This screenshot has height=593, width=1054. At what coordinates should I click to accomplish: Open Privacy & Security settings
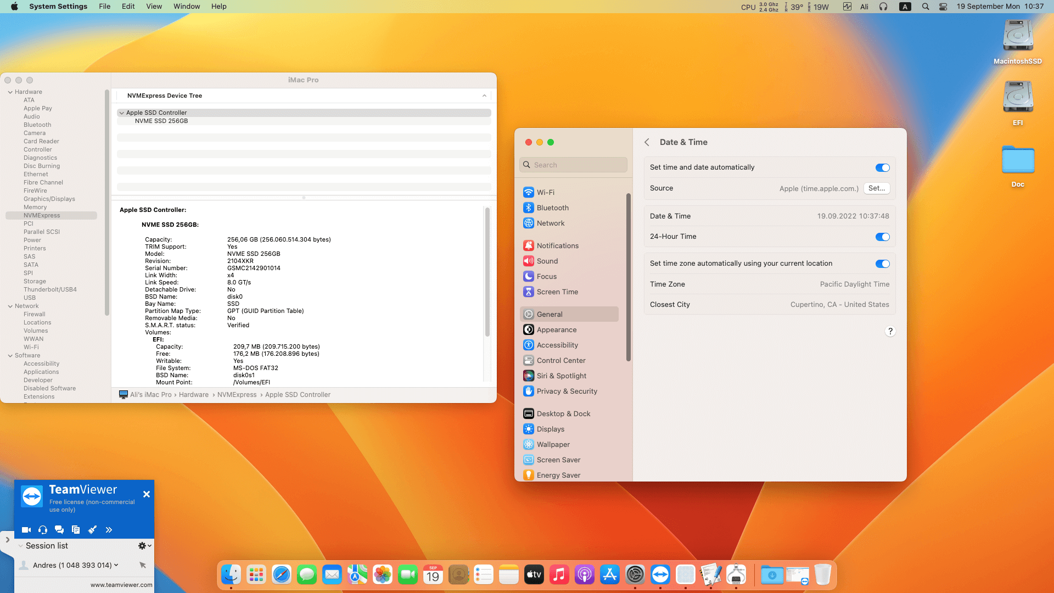tap(567, 391)
